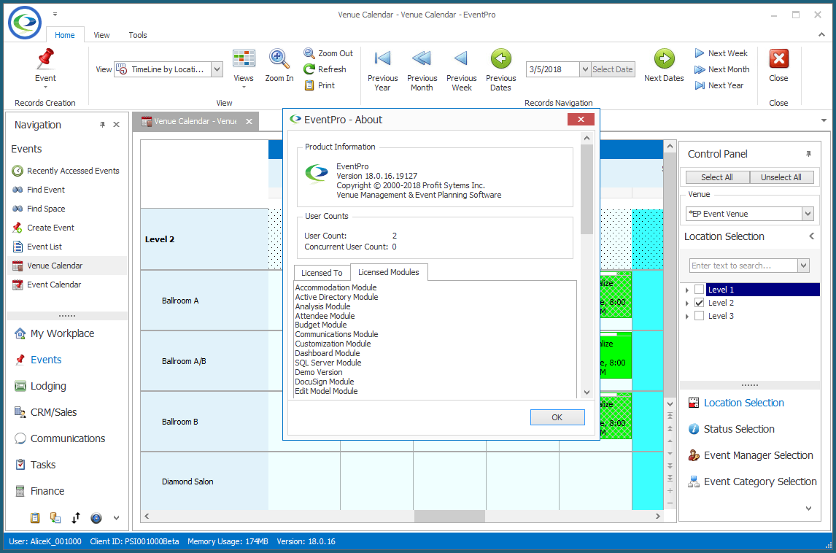Open the Tasks module

tap(35, 465)
